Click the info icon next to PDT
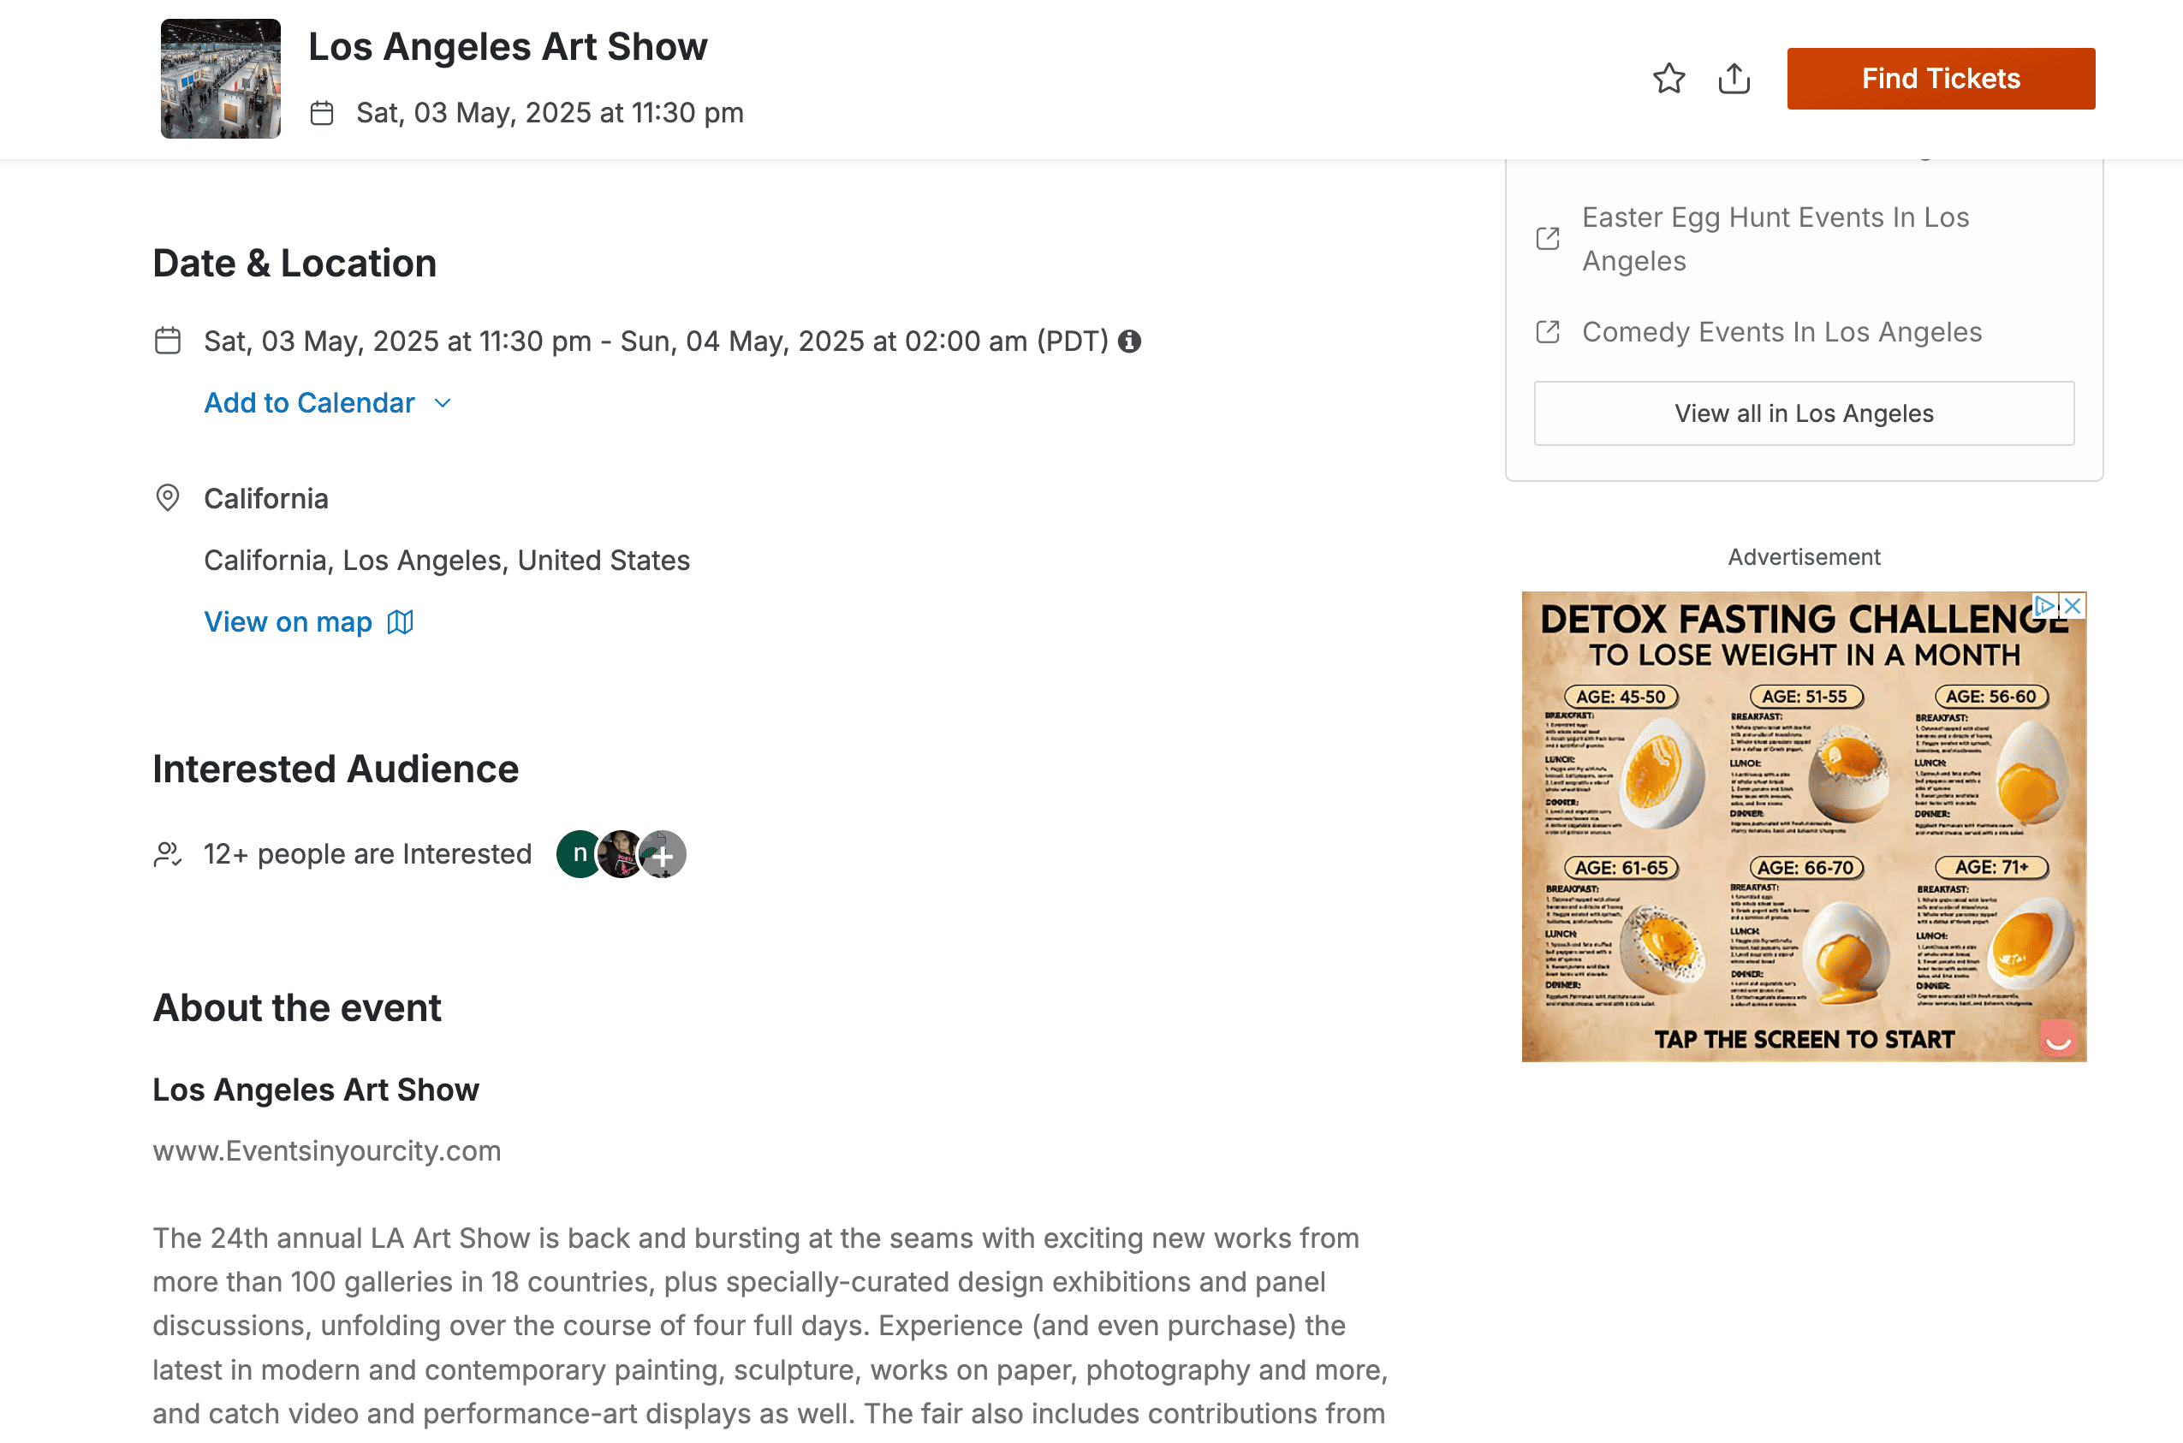Image resolution: width=2183 pixels, height=1443 pixels. (1129, 341)
